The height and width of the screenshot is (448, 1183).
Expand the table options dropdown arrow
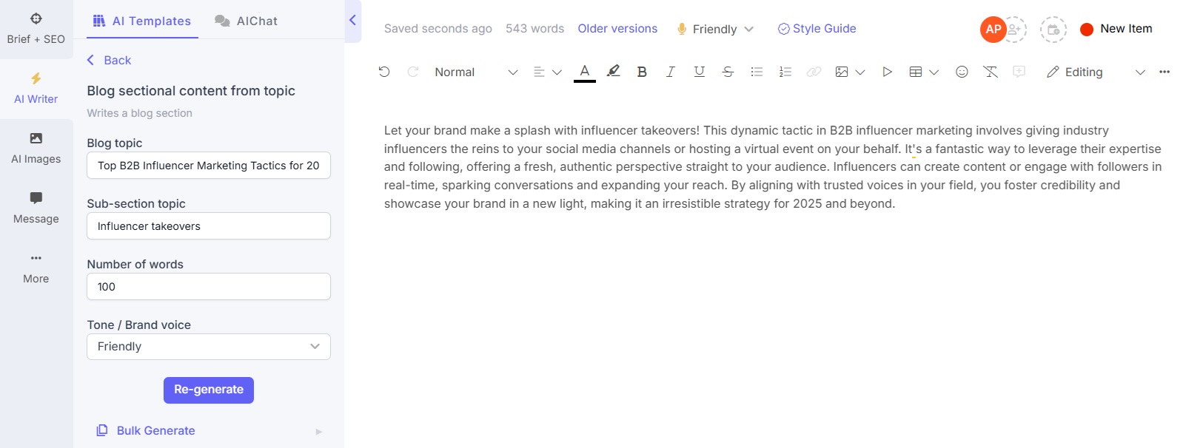pyautogui.click(x=934, y=72)
